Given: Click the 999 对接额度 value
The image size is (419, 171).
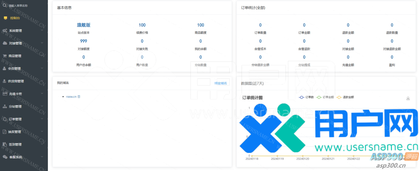Looking at the screenshot, I should point(83,41).
